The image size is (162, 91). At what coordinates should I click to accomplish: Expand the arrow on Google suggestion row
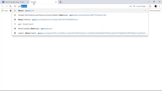[145, 11]
